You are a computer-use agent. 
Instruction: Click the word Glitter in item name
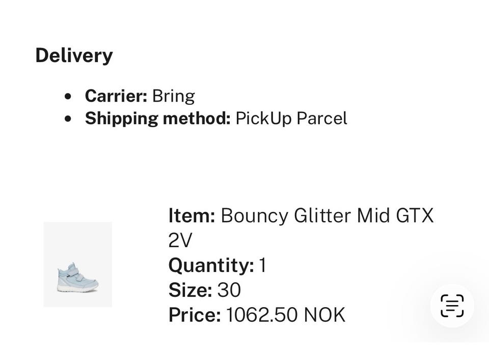coord(322,216)
